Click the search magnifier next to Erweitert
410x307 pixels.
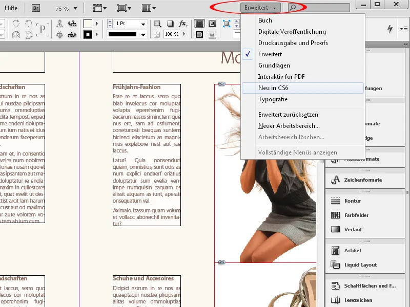(x=293, y=8)
